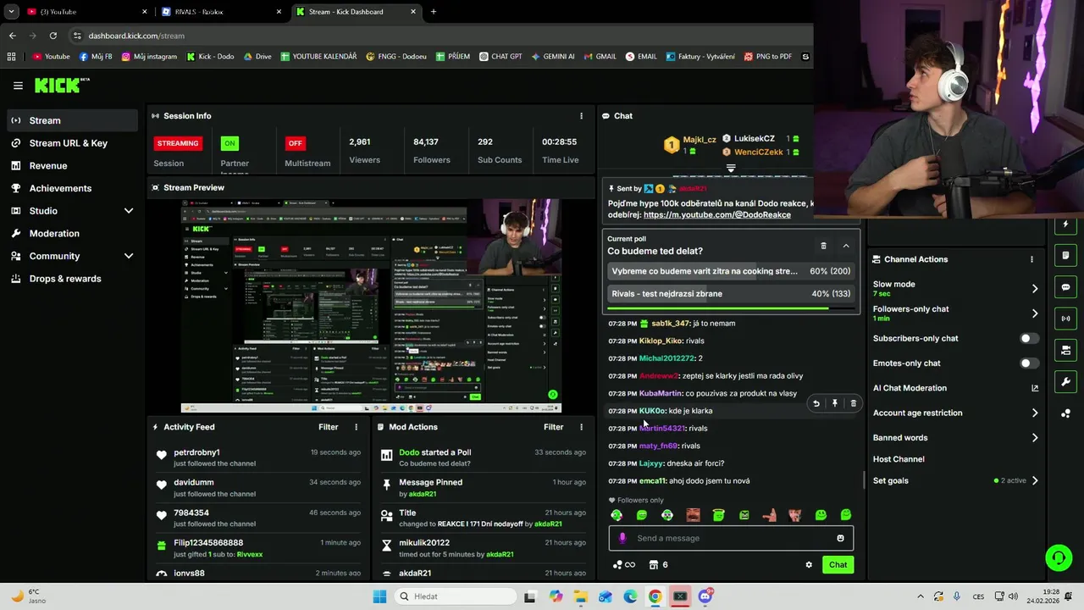1084x610 pixels.
Task: Open the Mod Actions Filter dropdown
Action: (553, 427)
